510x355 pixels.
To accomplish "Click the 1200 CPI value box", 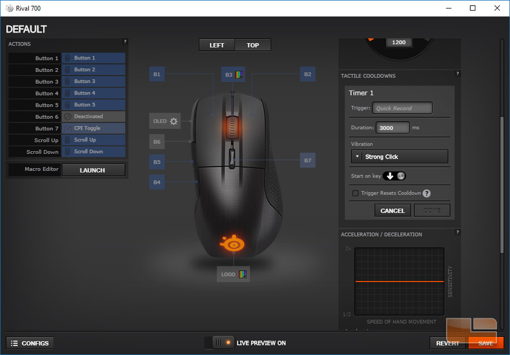I will tap(399, 42).
